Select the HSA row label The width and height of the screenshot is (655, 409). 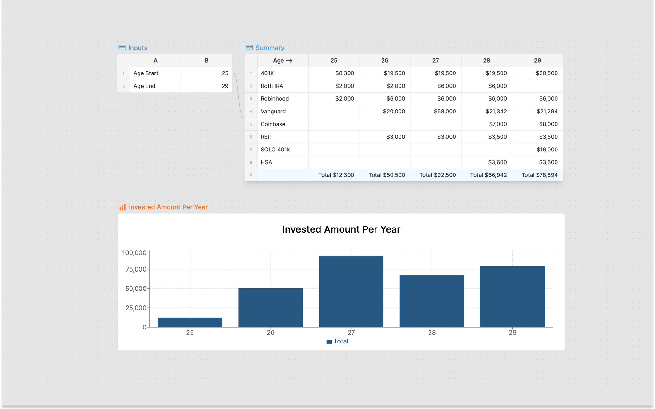[283, 162]
